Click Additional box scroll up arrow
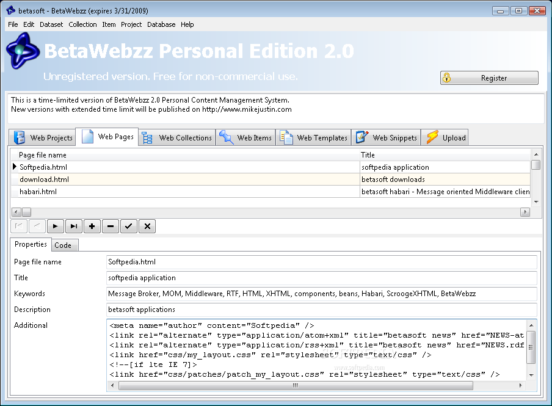Viewport: 552px width, 406px height. (x=531, y=325)
